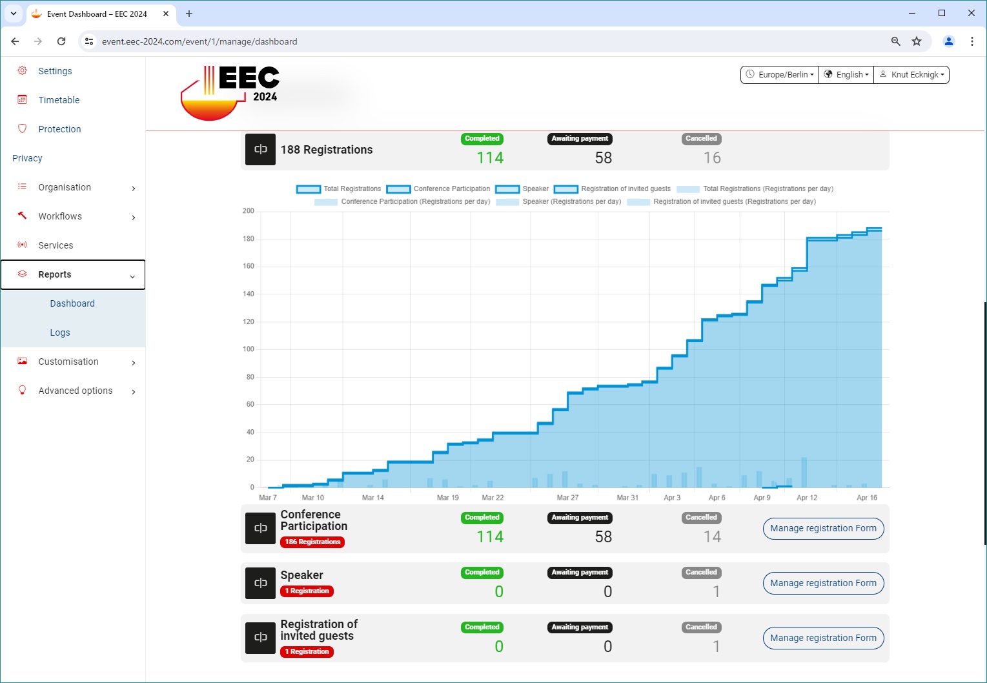Click the 186 Registrations red badge

coord(312,542)
